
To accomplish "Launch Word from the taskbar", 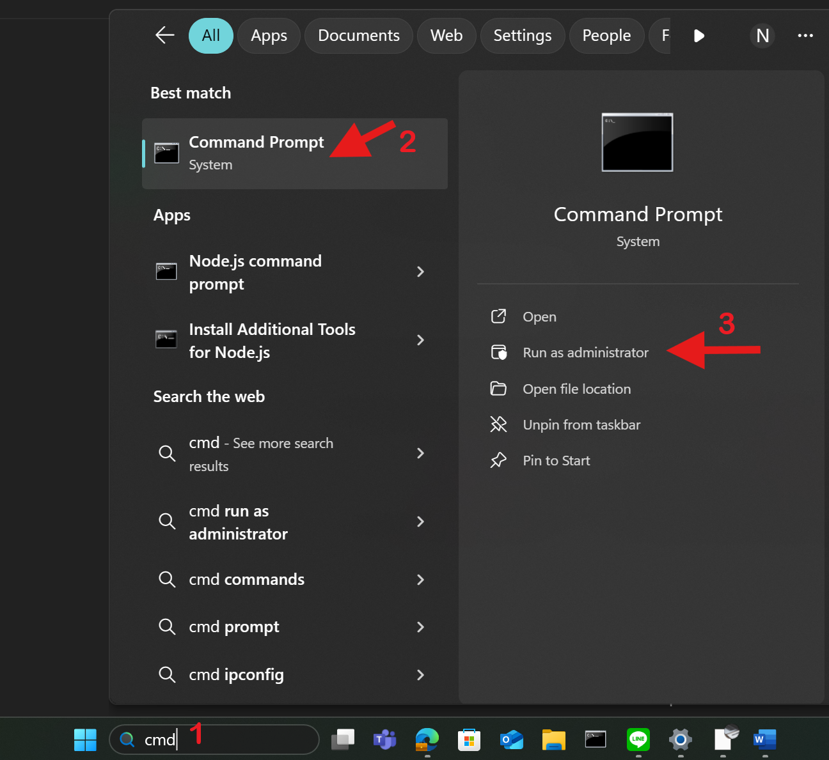I will (x=764, y=740).
